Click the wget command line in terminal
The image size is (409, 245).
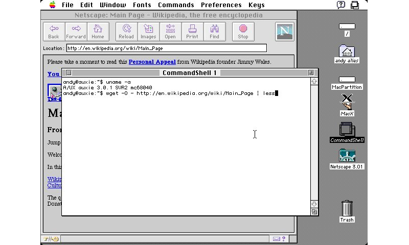(x=190, y=93)
